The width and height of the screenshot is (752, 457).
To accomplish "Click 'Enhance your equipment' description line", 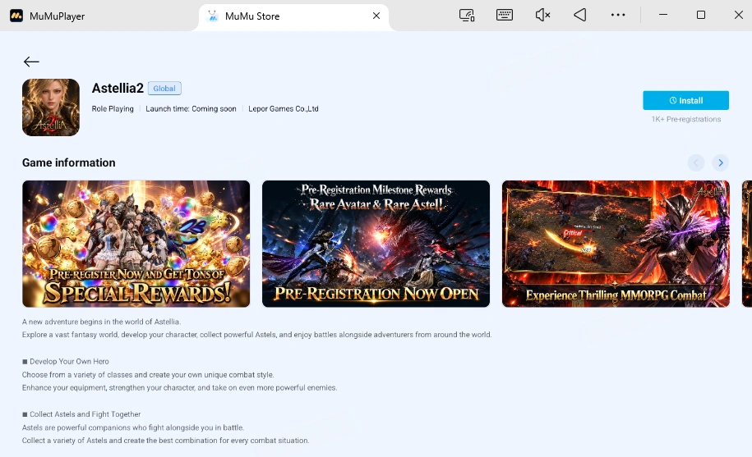I will 179,387.
